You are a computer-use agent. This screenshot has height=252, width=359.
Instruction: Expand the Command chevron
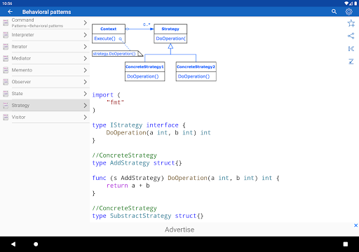pyautogui.click(x=85, y=22)
